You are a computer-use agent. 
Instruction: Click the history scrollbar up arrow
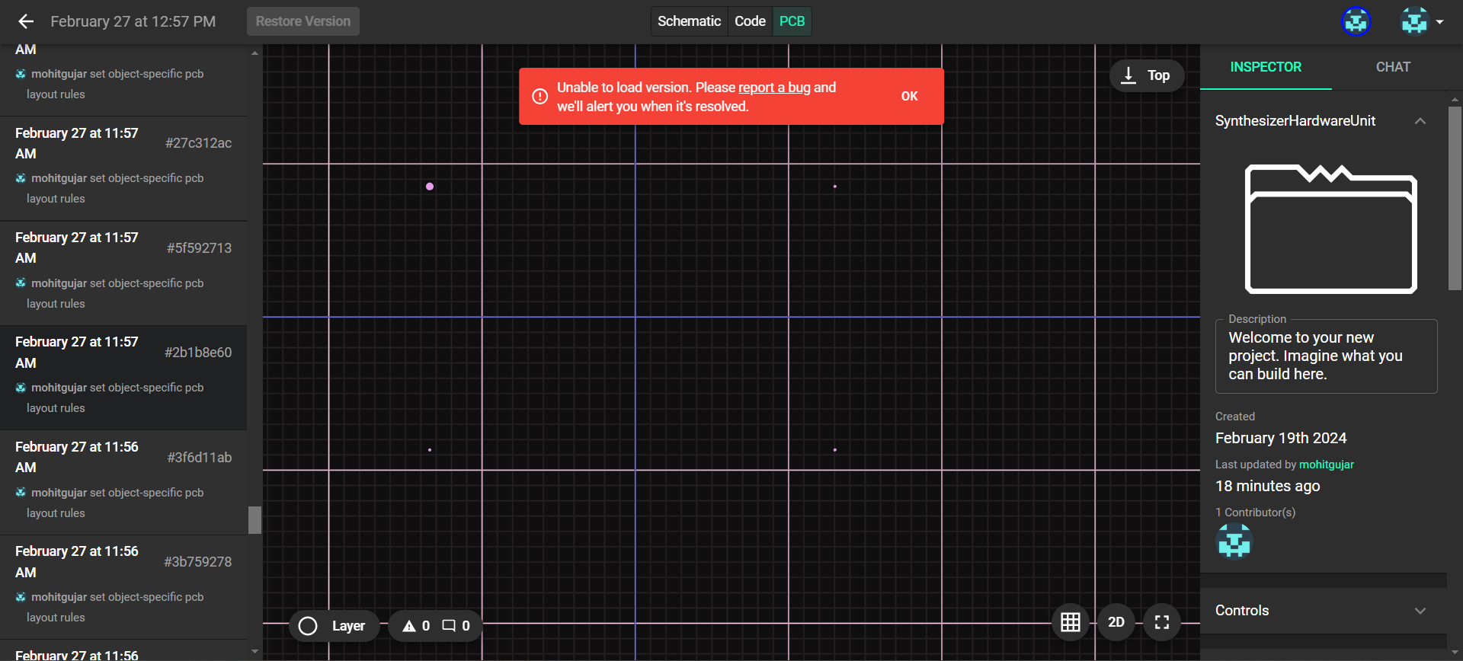[x=255, y=53]
